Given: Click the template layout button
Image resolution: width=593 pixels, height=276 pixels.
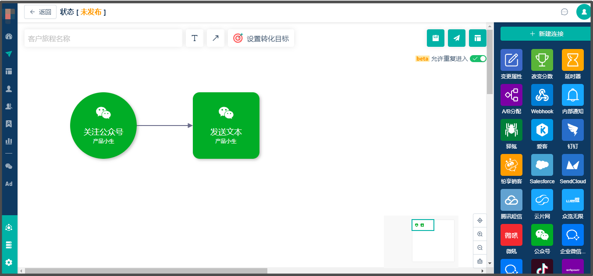Looking at the screenshot, I should pos(478,38).
